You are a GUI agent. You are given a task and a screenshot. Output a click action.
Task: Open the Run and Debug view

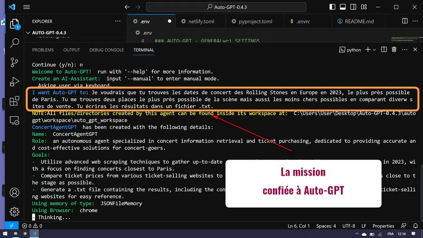tap(14, 82)
